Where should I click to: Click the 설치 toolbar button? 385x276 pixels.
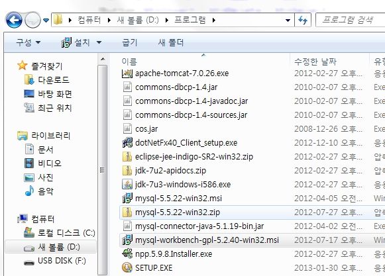click(76, 42)
